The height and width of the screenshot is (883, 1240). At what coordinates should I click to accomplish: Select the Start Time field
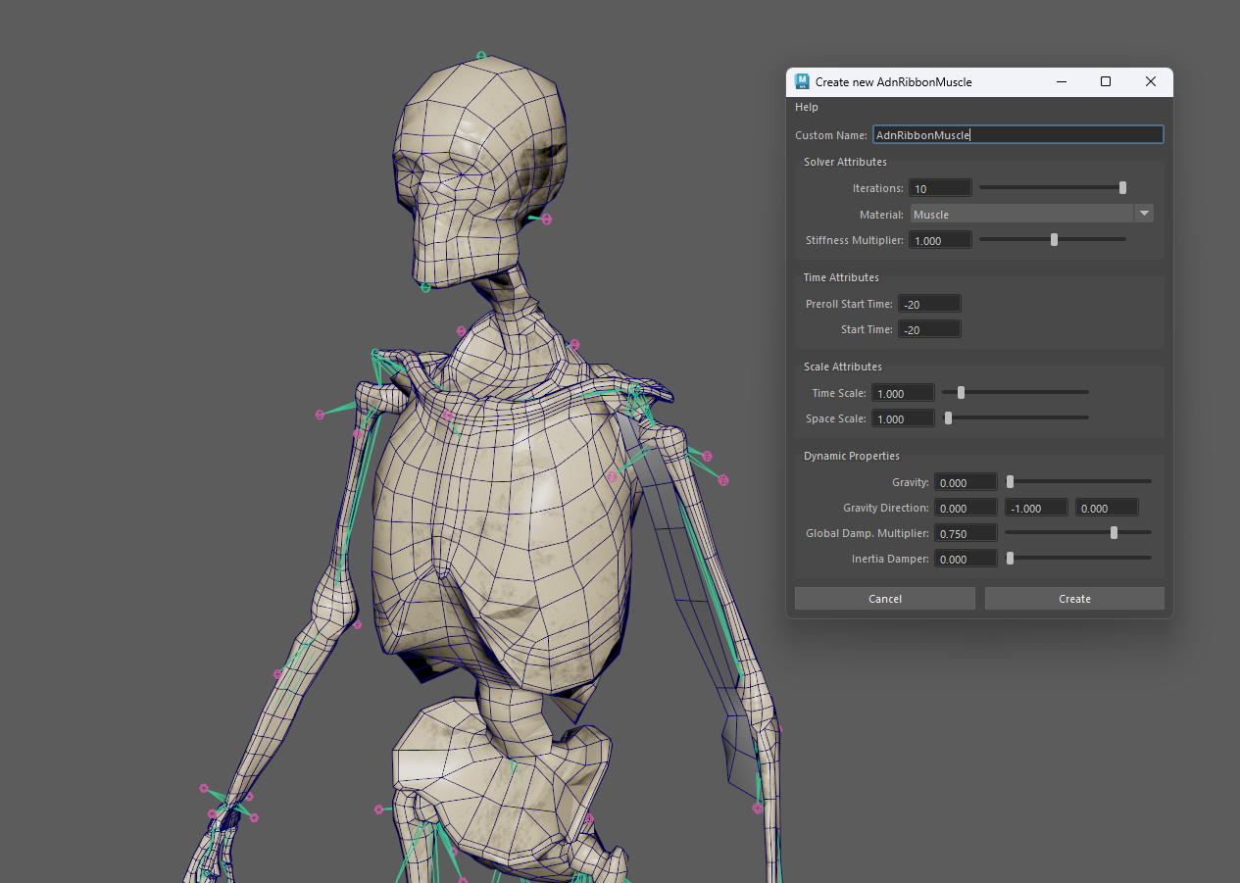point(929,330)
